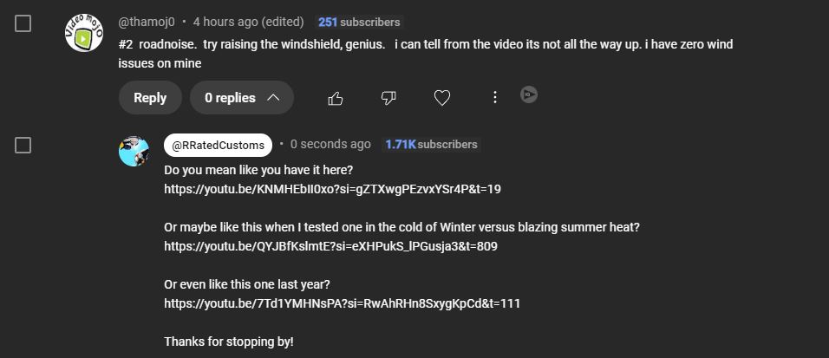Click the '4 hours ago (edited)' timestamp
Viewport: 829px width, 358px height.
tap(248, 22)
